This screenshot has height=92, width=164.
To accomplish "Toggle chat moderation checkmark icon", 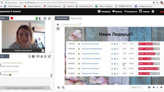I will (x=45, y=56).
